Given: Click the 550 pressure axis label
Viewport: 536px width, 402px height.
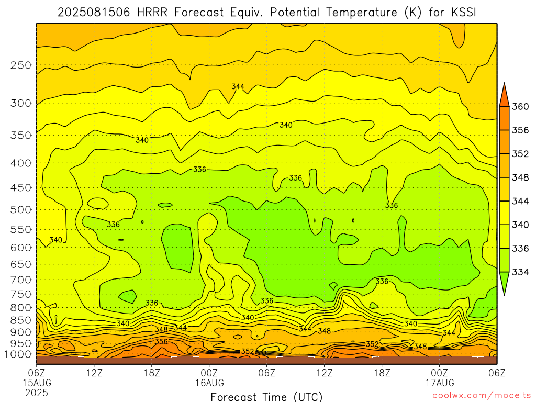Looking at the screenshot, I should coord(21,229).
